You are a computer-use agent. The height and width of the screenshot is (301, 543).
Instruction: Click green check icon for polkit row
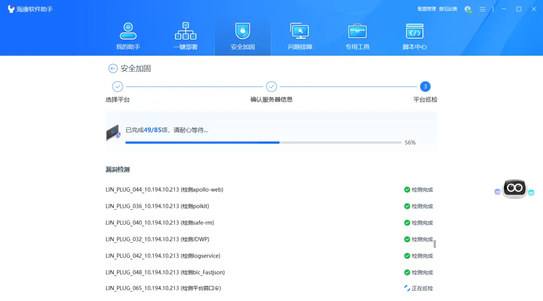pyautogui.click(x=407, y=206)
